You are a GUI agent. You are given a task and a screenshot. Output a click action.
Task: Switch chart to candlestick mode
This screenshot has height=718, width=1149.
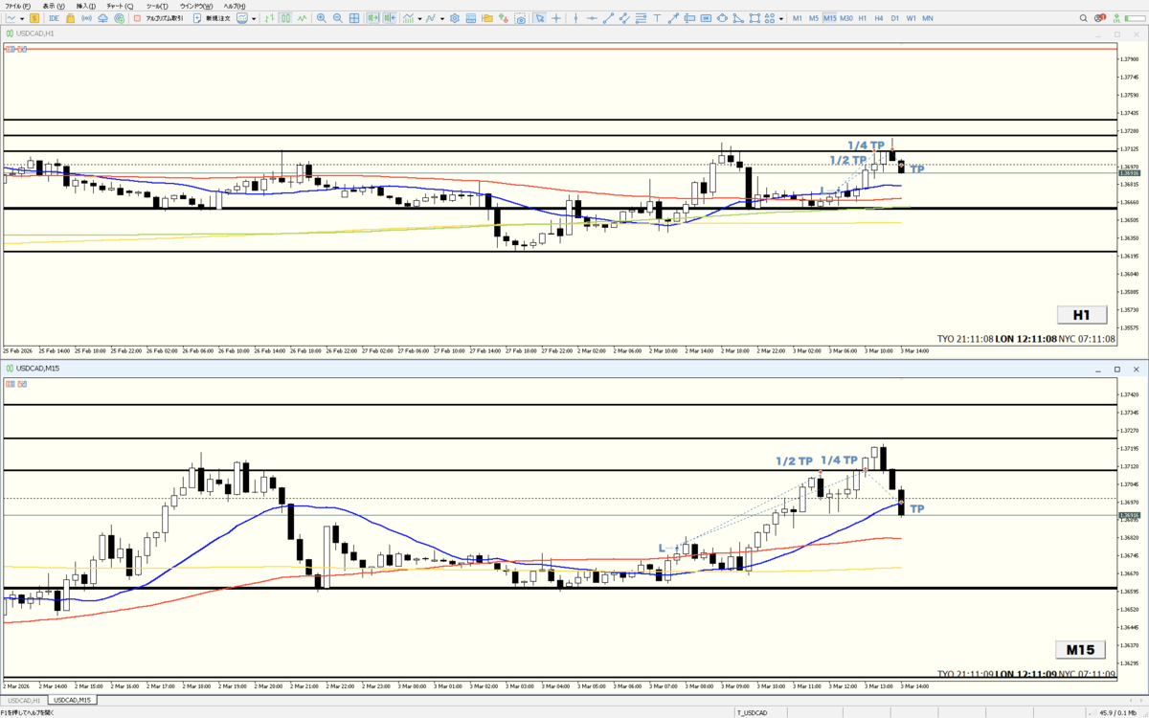(x=286, y=18)
